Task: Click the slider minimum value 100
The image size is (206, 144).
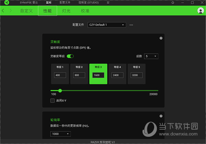Action: [x=54, y=94]
